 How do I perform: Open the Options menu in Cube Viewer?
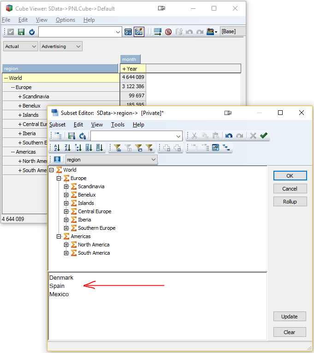pyautogui.click(x=65, y=20)
